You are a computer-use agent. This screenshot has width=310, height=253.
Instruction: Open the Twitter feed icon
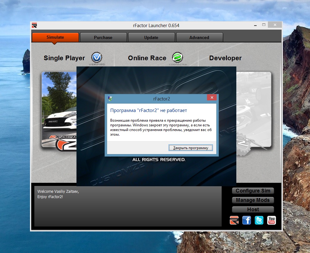[259, 220]
